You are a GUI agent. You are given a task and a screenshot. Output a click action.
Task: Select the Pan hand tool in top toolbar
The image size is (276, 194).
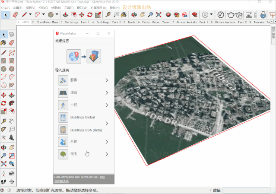142,15
